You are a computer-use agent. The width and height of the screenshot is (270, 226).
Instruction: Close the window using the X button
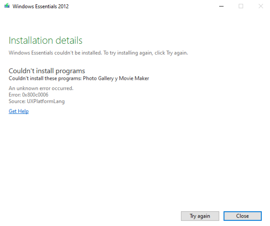pos(261,6)
